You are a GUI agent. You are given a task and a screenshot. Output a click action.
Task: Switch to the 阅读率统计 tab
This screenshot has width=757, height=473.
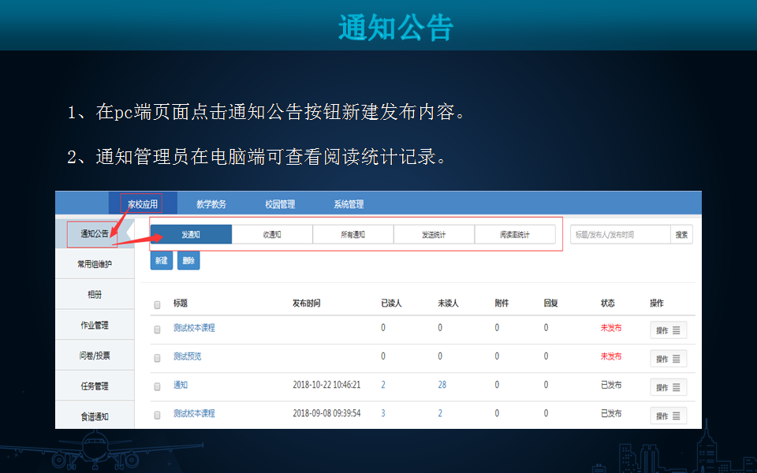coord(515,235)
